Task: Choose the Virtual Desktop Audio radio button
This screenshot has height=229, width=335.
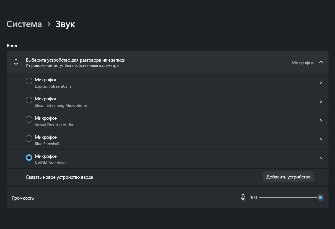Action: (x=29, y=119)
